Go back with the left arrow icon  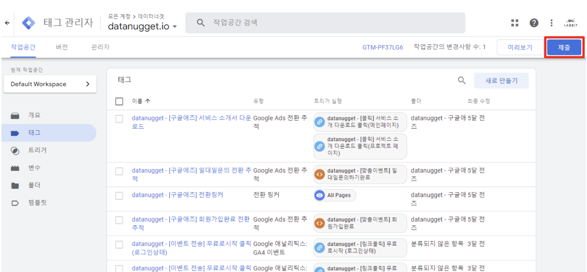[7, 23]
